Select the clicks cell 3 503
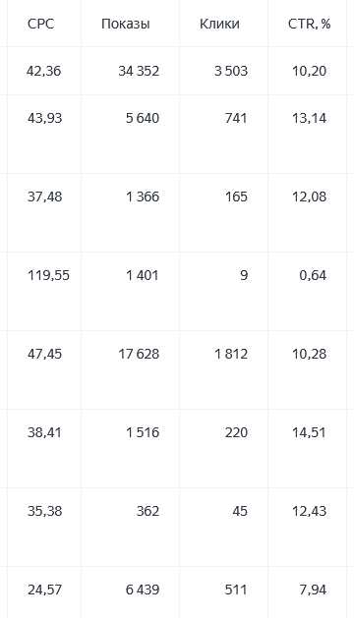The image size is (354, 618). pos(231,71)
